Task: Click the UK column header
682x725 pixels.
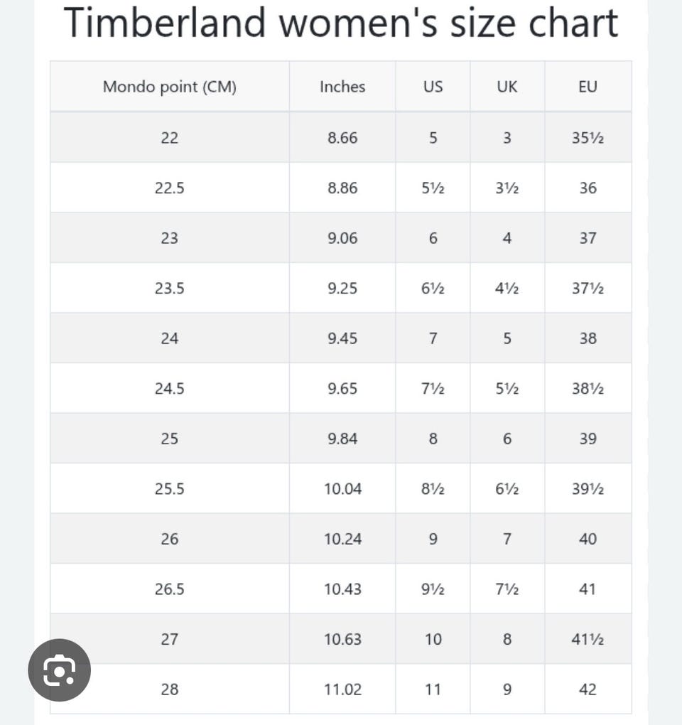Action: [x=507, y=87]
